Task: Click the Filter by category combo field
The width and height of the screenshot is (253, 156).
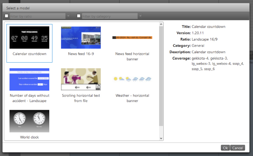Action: [109, 16]
